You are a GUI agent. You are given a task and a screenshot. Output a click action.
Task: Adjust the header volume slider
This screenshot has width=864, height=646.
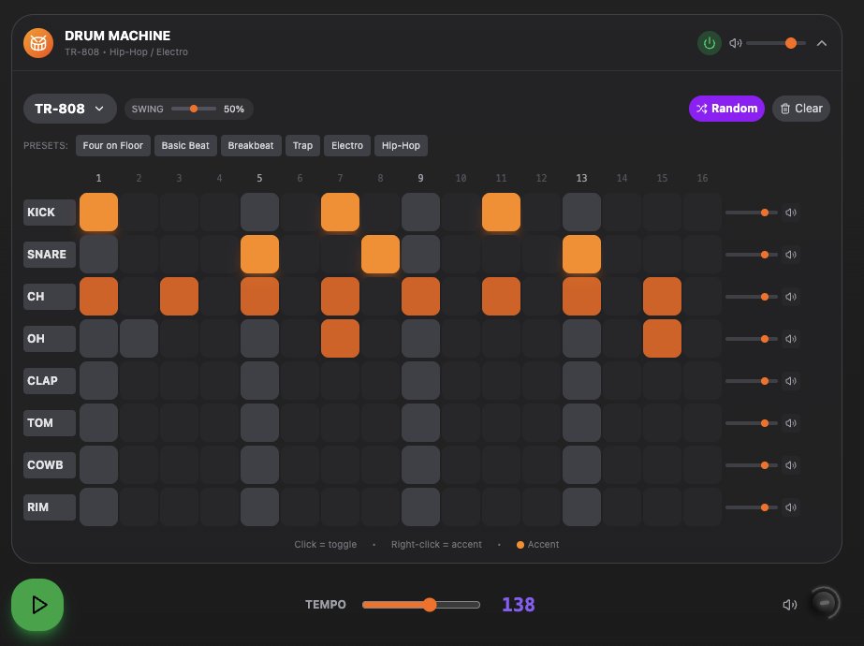(776, 43)
